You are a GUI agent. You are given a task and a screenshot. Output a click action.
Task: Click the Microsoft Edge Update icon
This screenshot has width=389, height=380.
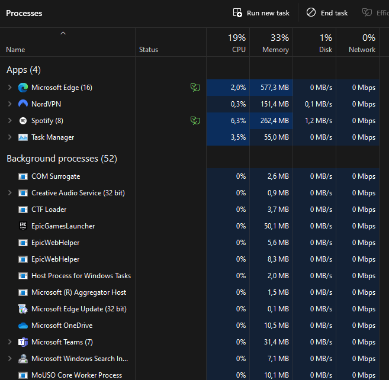[x=23, y=309]
